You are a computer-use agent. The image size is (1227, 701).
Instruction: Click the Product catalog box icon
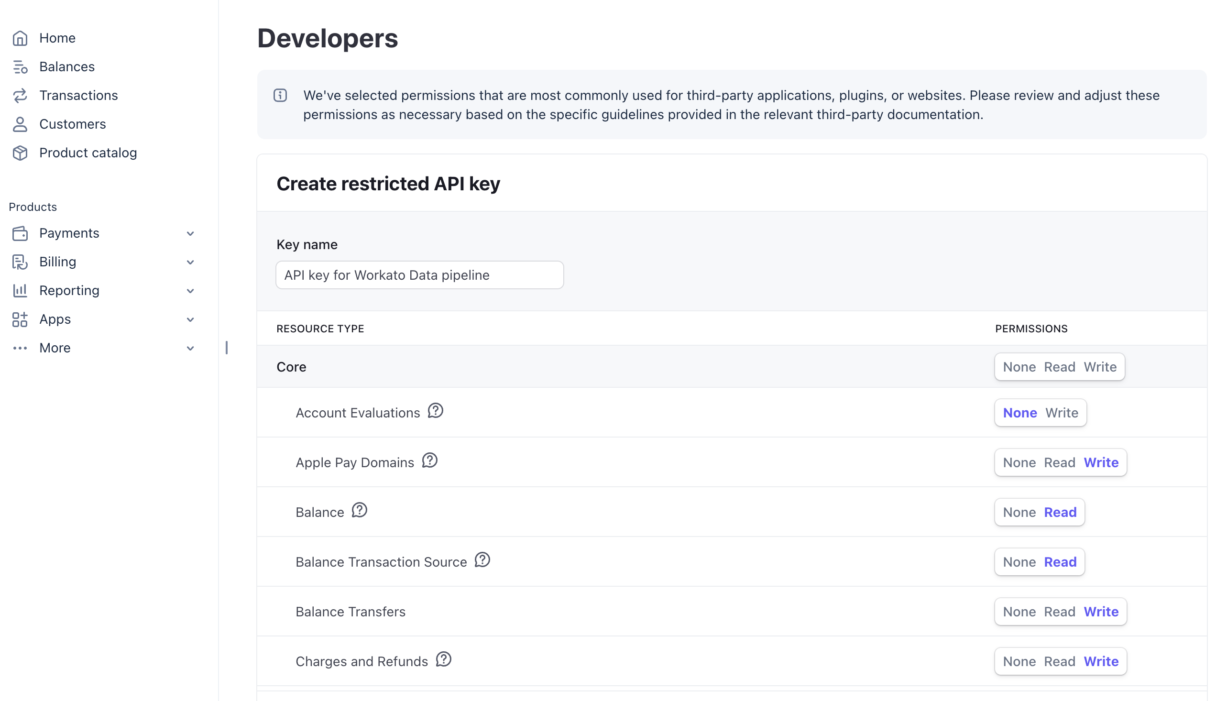pyautogui.click(x=20, y=153)
